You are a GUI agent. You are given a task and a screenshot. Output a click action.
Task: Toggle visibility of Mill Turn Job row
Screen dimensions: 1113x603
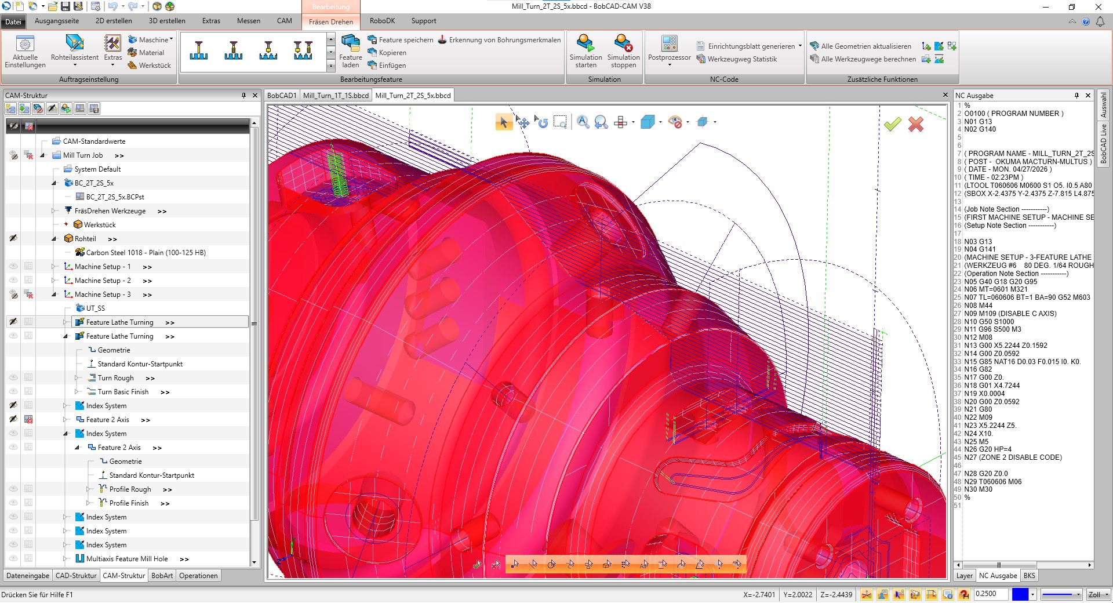pyautogui.click(x=13, y=155)
